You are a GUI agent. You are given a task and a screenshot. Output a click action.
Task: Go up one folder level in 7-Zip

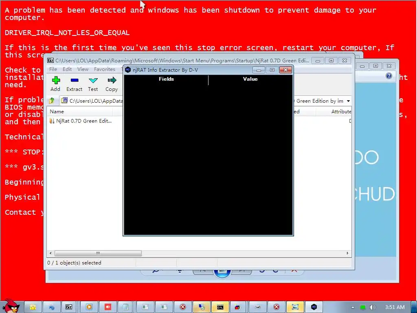pyautogui.click(x=52, y=101)
